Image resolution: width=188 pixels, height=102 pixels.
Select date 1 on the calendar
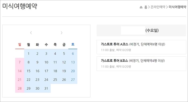[x=28, y=54]
